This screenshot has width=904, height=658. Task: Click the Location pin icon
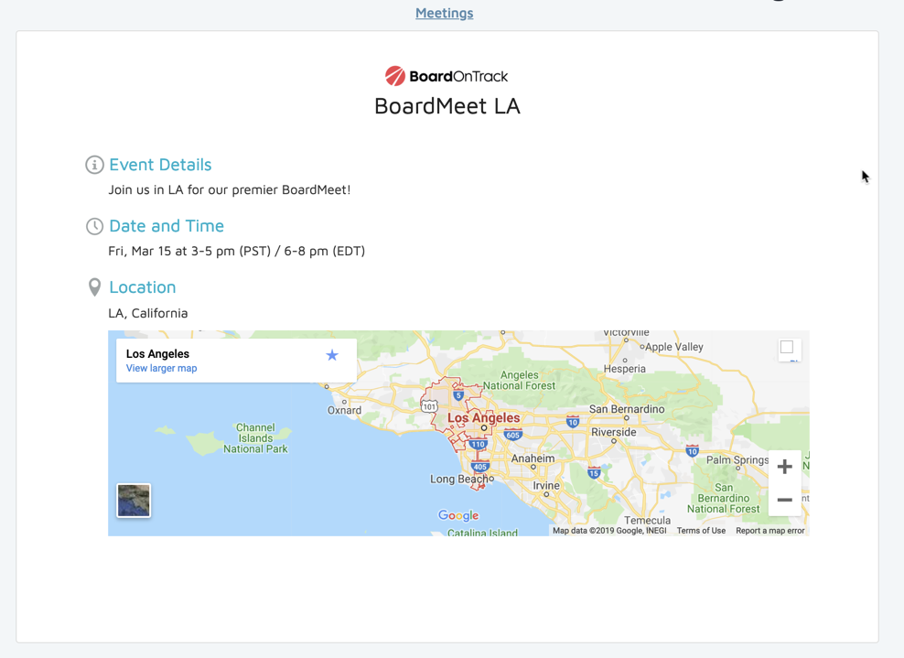(x=94, y=287)
